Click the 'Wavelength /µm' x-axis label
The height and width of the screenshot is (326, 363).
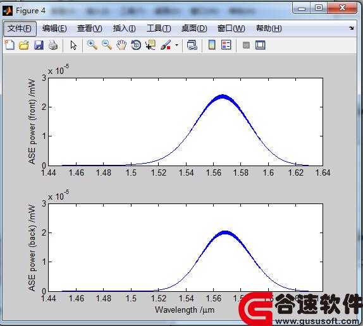185,310
